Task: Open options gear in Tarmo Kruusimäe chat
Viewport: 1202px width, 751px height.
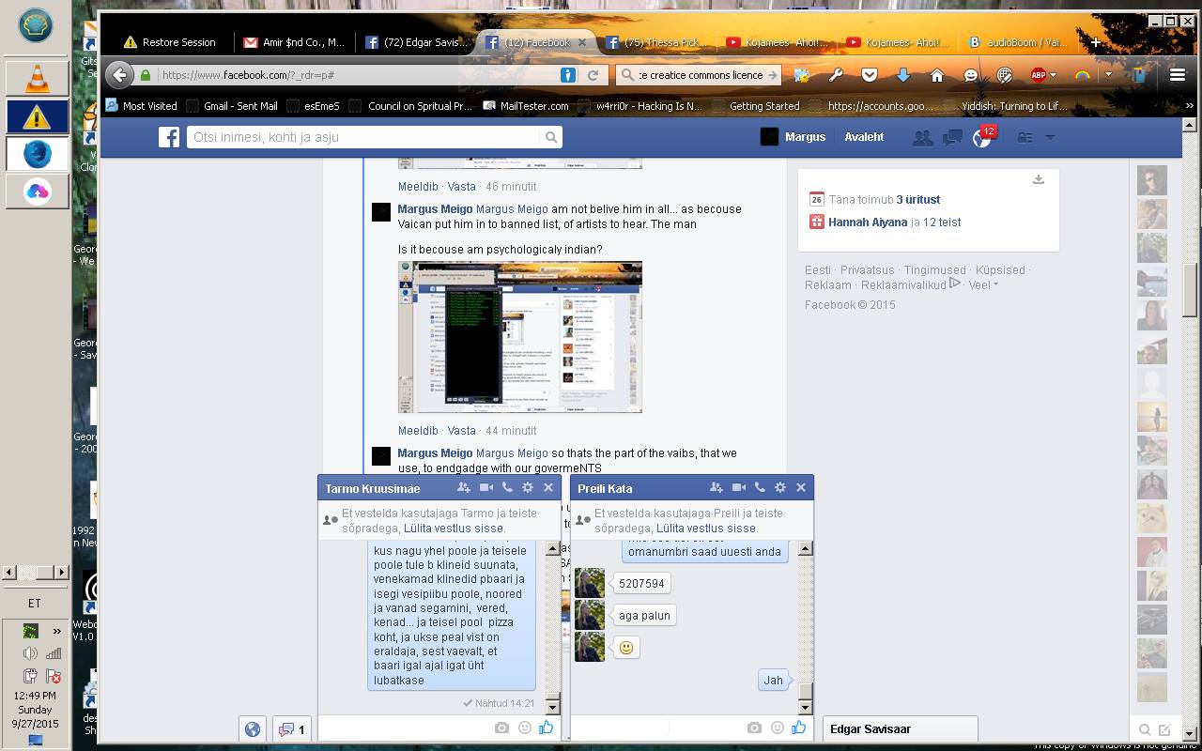Action: (528, 487)
